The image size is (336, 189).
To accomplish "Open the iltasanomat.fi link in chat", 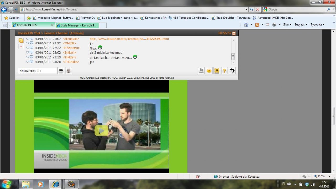I will (x=129, y=39).
